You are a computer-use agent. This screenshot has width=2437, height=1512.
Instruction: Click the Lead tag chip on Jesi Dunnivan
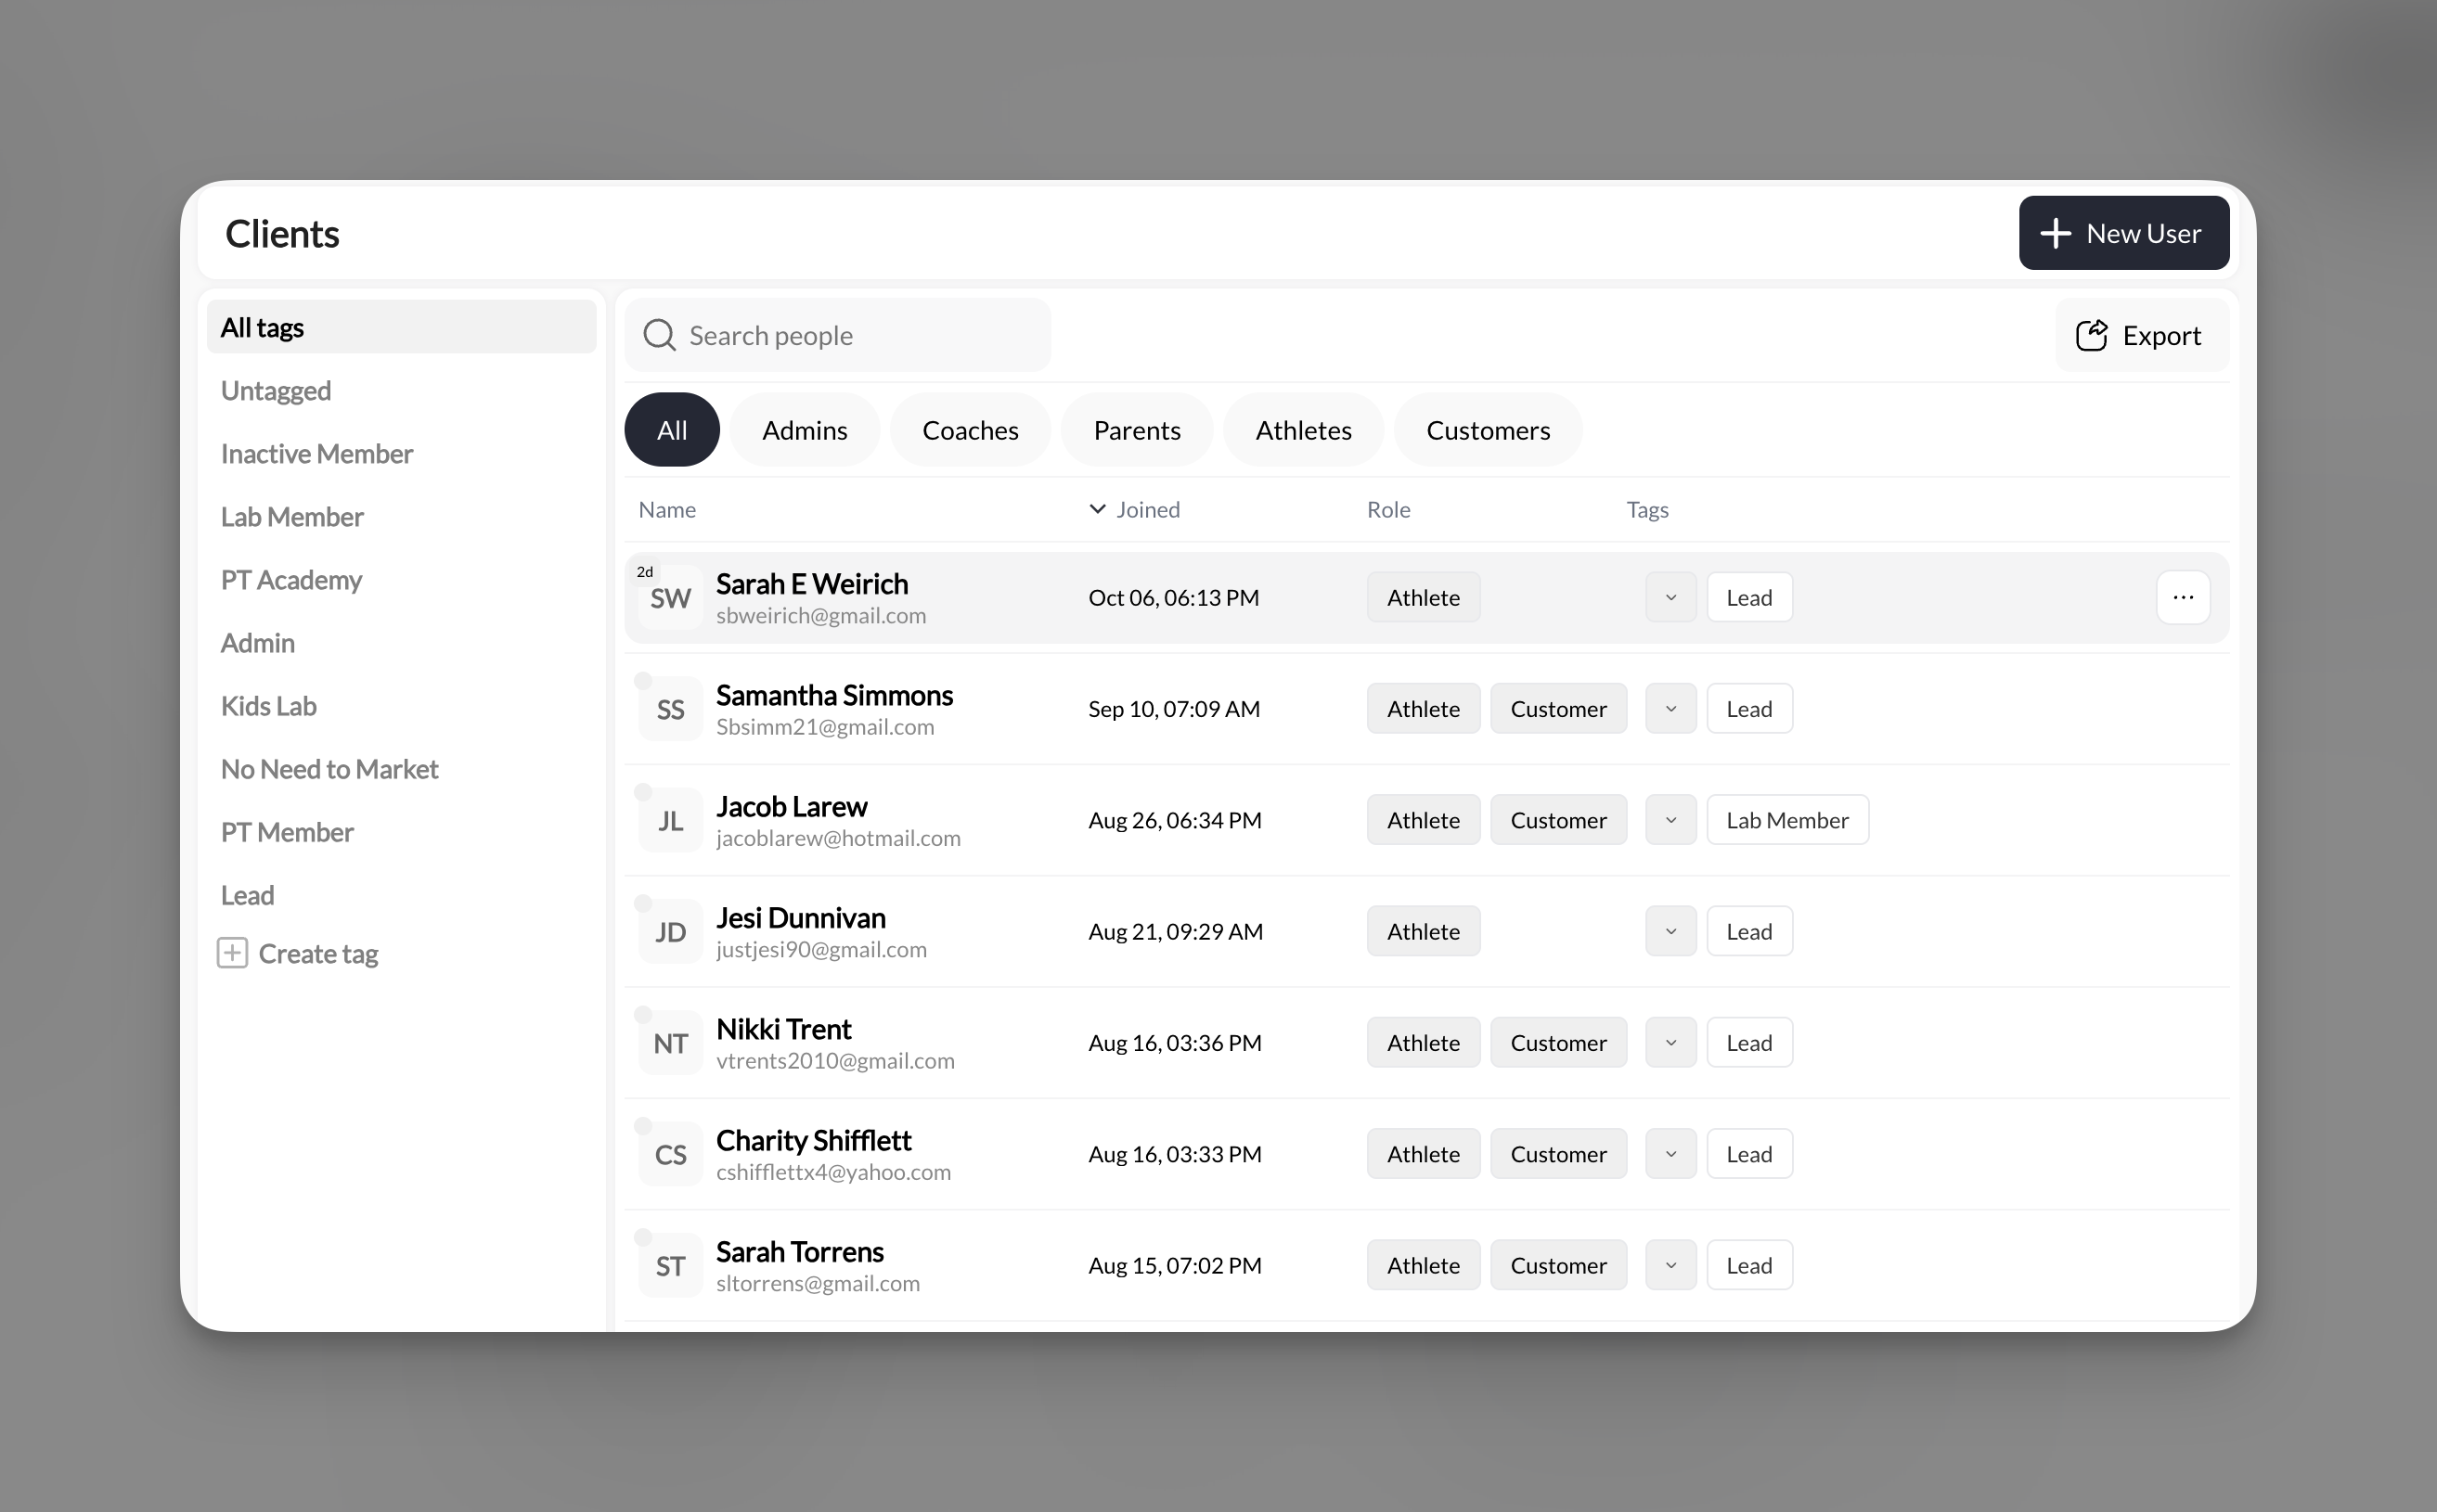click(x=1748, y=931)
